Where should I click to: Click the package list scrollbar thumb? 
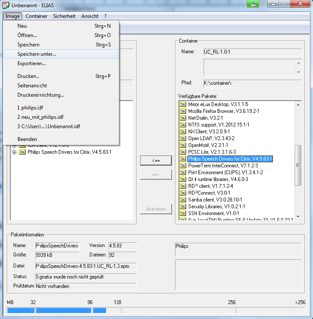298,165
